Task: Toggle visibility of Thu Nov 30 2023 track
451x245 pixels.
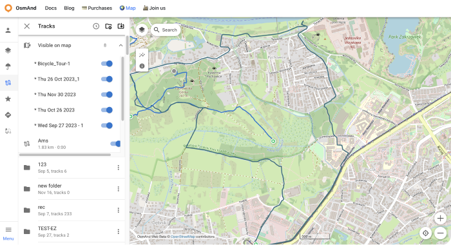Action: [107, 94]
